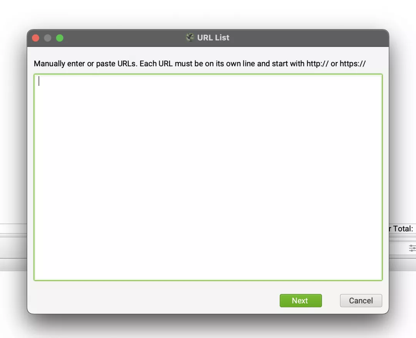
Task: Click the 'URL List' title text
Action: tap(213, 38)
